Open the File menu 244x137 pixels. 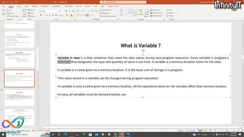[x=3, y=6]
